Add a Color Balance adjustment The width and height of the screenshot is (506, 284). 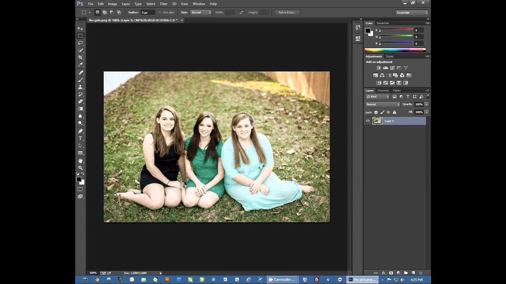(x=382, y=75)
